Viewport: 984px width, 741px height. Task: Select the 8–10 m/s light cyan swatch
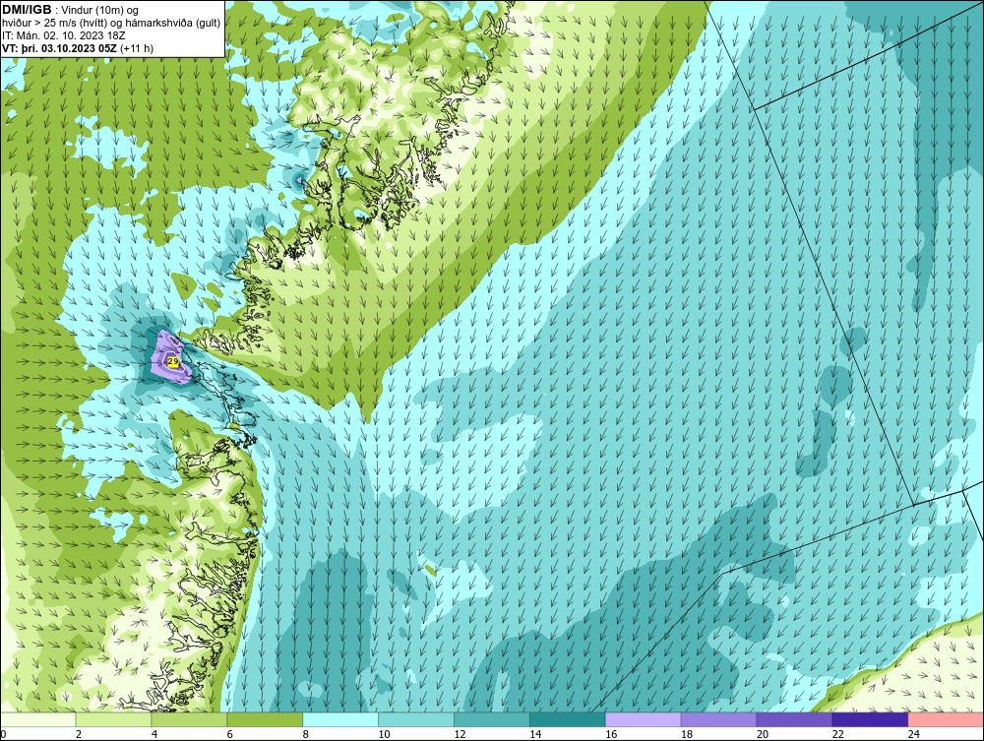click(340, 719)
